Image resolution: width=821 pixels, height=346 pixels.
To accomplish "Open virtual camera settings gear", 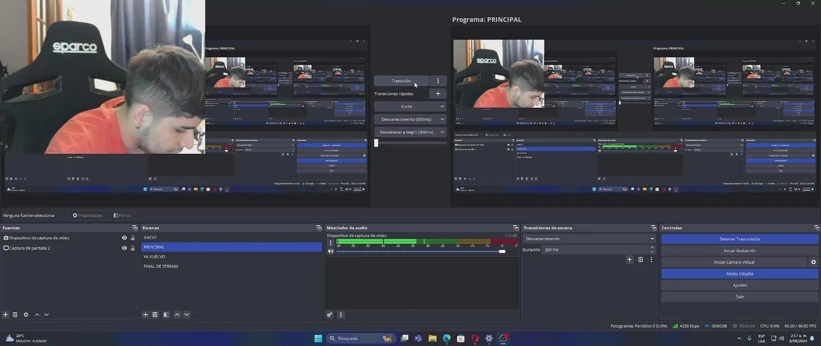I will coord(814,262).
